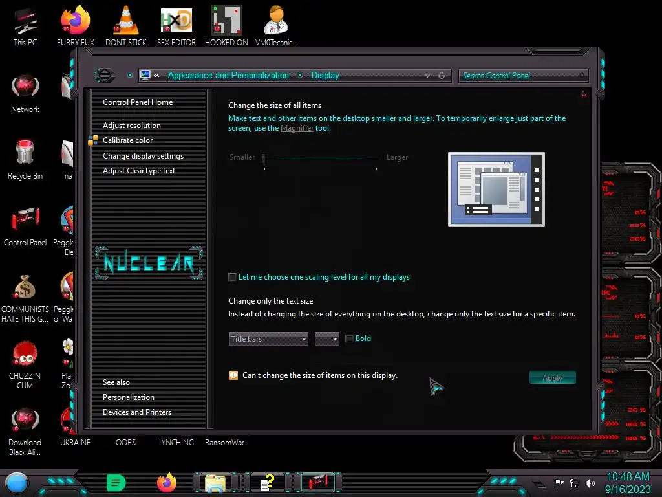Open This PC desktop icon
Screen dimensions: 662x497
tap(25, 25)
